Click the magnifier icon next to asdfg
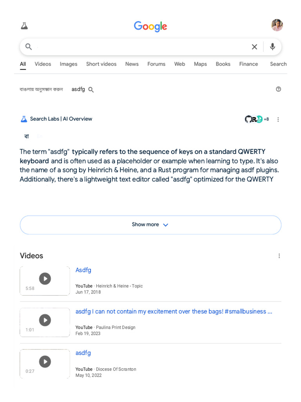301x402 pixels. point(91,90)
